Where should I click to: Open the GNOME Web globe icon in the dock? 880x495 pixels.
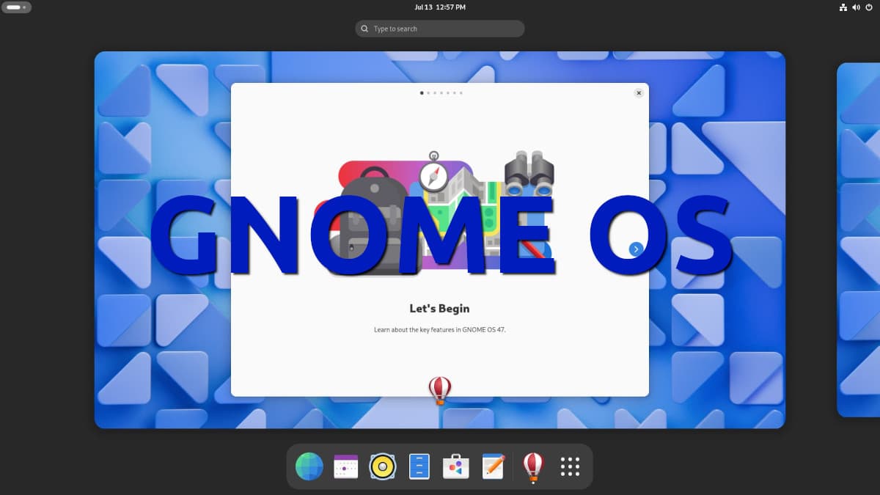pyautogui.click(x=309, y=466)
